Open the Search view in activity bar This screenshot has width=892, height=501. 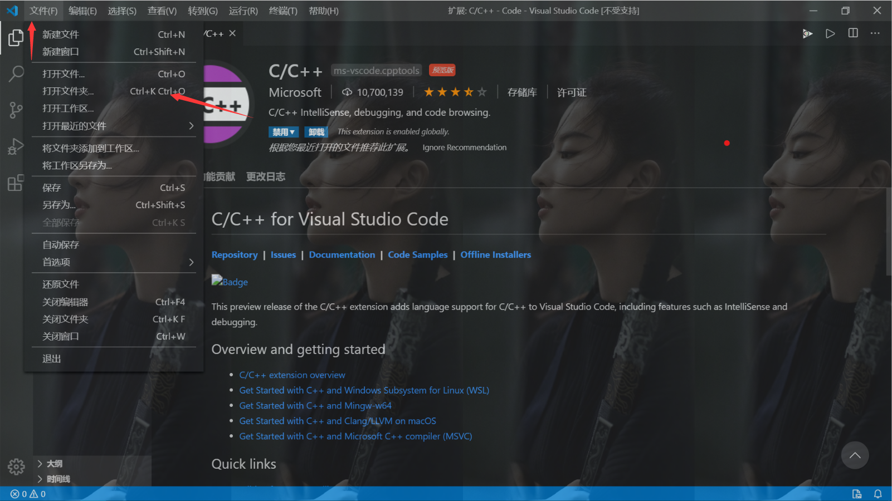tap(16, 73)
